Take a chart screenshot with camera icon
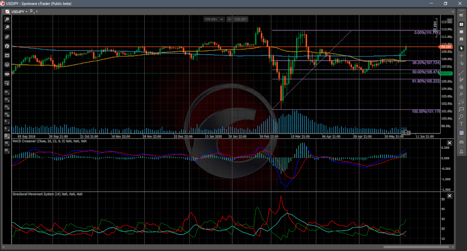 coord(461,142)
